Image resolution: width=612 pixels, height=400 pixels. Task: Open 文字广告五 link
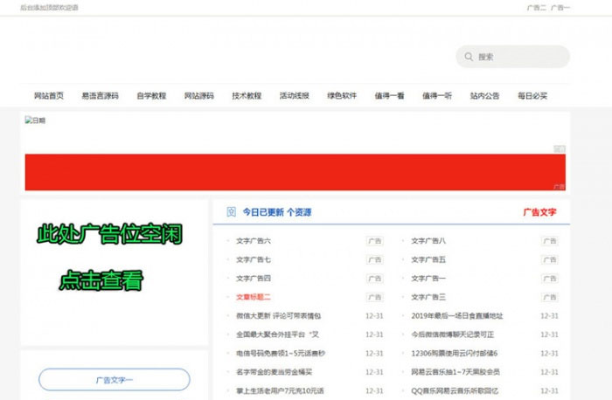point(428,259)
